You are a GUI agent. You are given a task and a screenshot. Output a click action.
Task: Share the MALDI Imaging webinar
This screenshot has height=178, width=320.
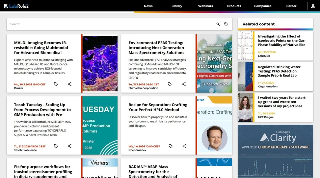click(70, 84)
